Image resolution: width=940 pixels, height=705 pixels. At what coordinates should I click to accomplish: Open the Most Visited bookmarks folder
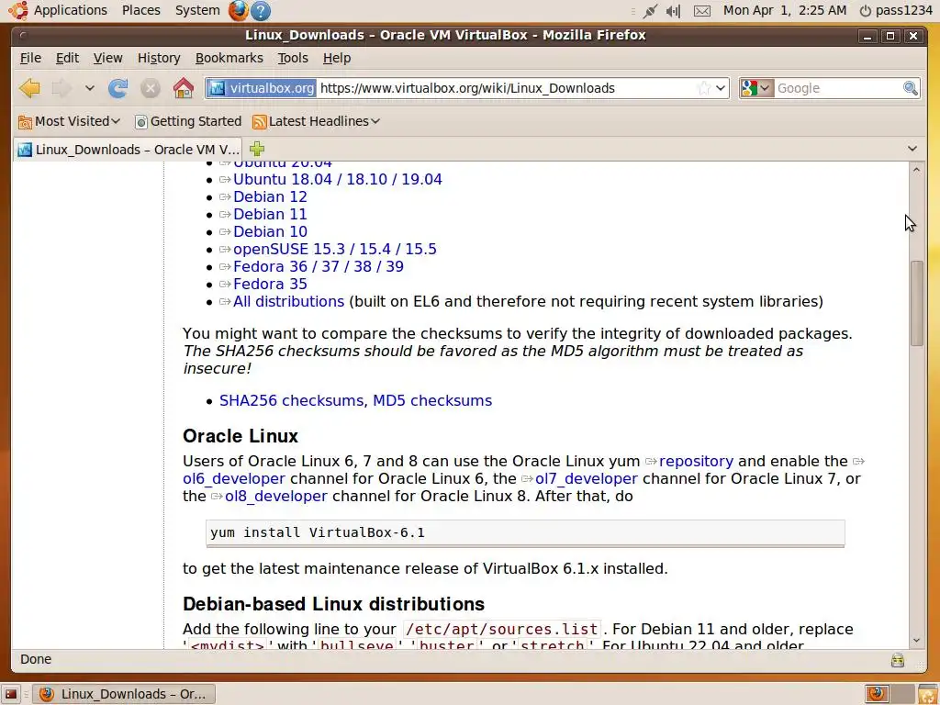click(70, 121)
